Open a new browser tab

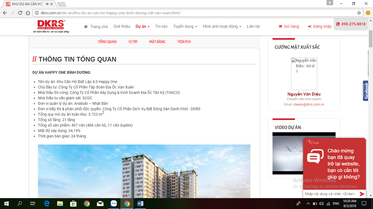[x=62, y=4]
